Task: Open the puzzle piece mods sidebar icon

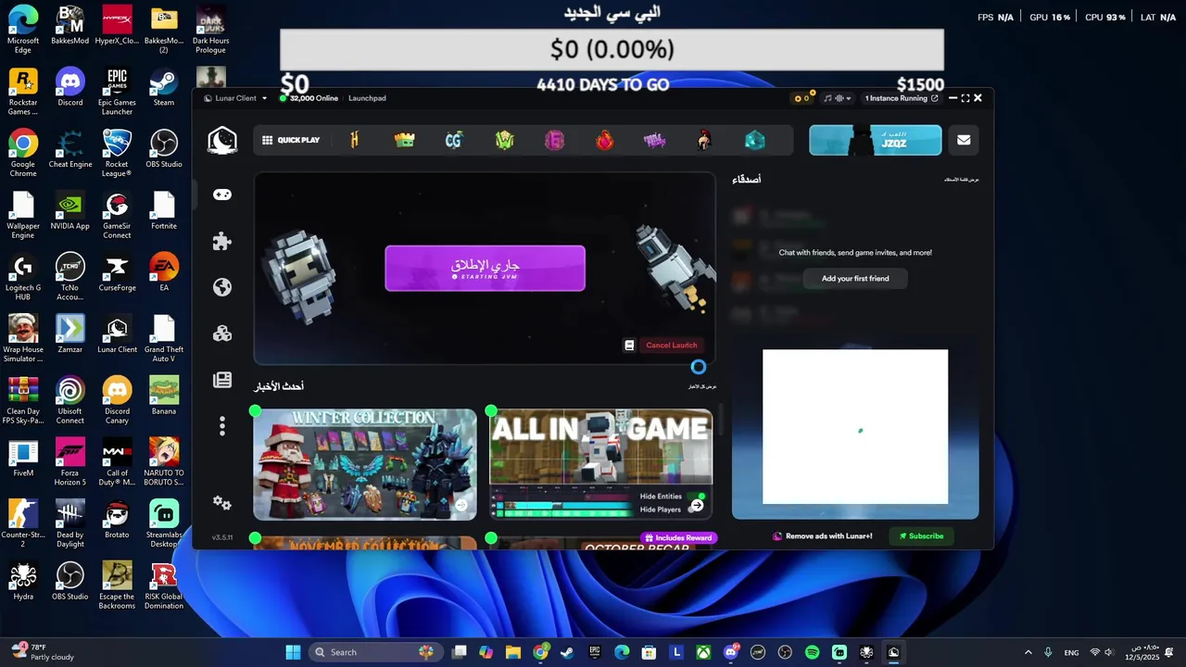Action: click(222, 242)
